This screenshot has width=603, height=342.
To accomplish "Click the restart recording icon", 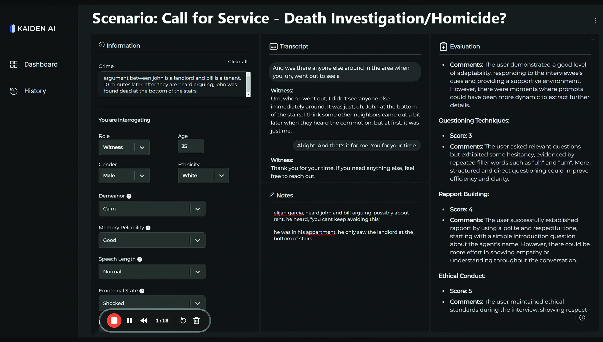I will tap(183, 320).
